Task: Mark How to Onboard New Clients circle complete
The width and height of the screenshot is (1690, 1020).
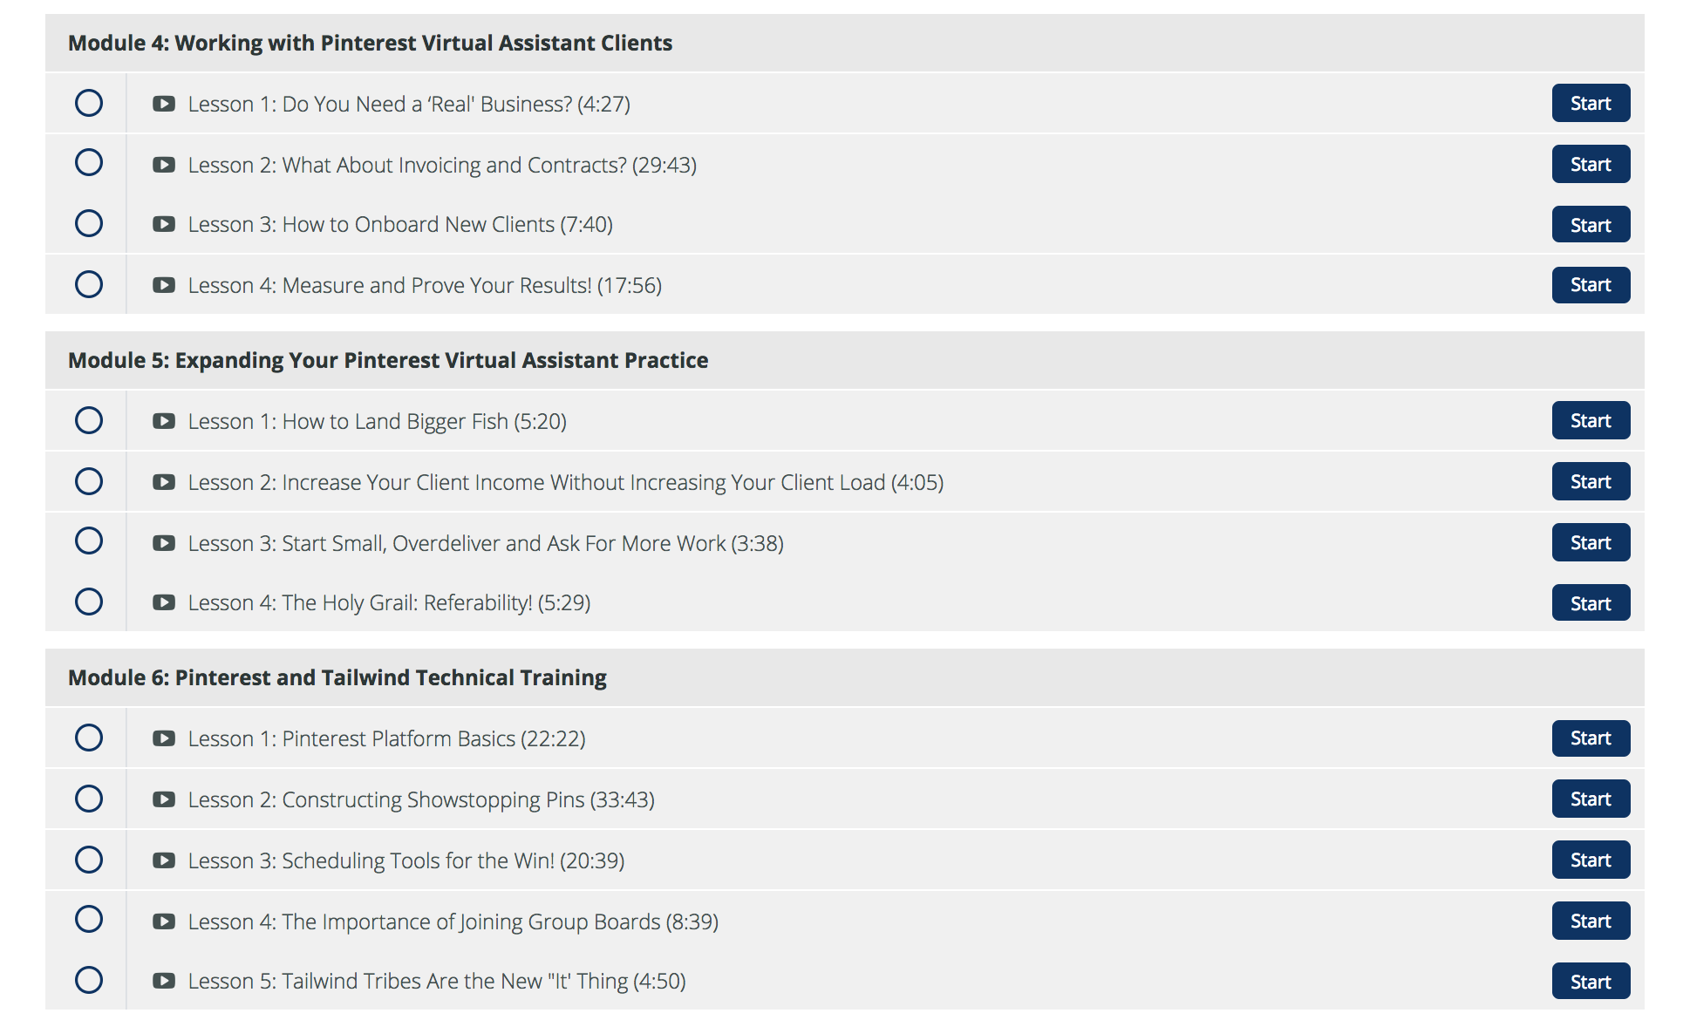Action: [x=89, y=223]
